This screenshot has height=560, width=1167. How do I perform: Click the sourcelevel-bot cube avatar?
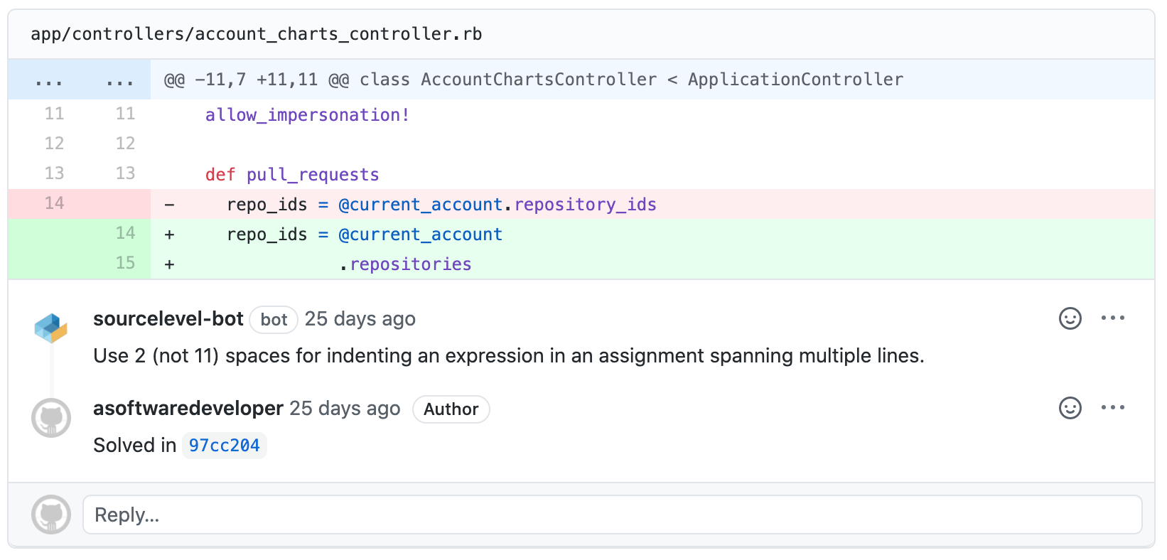pyautogui.click(x=50, y=328)
